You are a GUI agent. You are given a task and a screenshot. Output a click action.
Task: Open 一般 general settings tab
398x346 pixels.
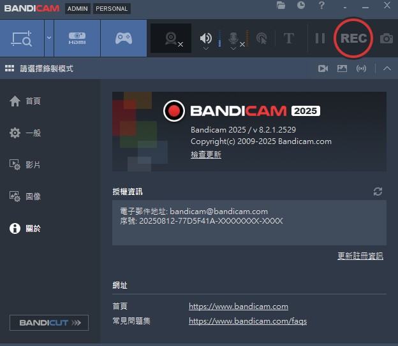click(25, 133)
